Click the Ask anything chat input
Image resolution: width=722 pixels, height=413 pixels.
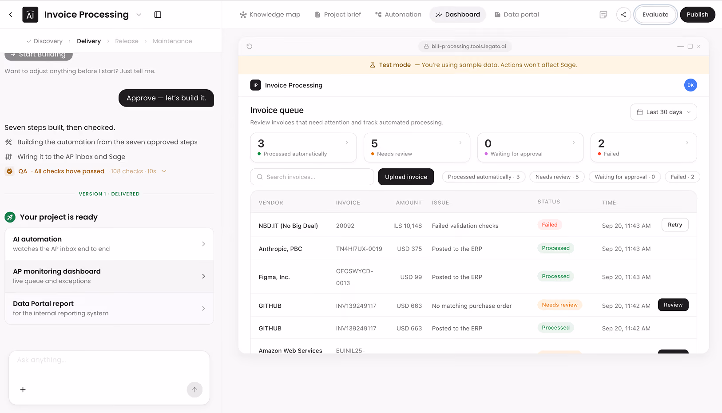(x=109, y=360)
